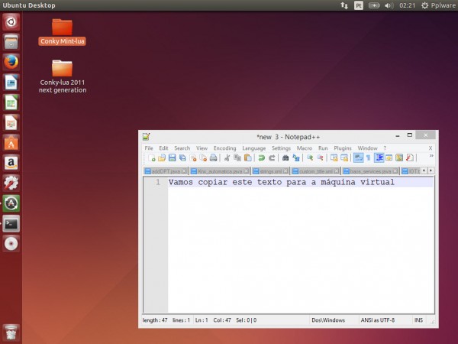Viewport: 458px width, 344px height.
Task: Click the Open file toolbar icon
Action: click(162, 158)
